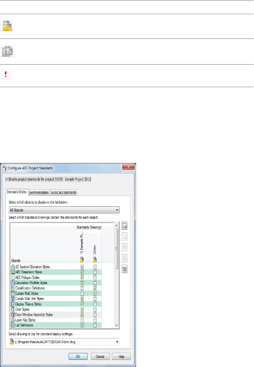Switch to the Synchronization tab
This screenshot has width=254, height=367.
coord(39,192)
